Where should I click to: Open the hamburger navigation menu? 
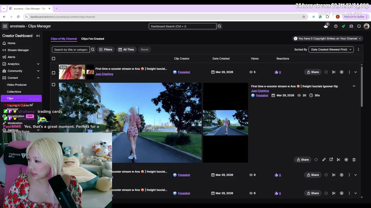coord(5,26)
